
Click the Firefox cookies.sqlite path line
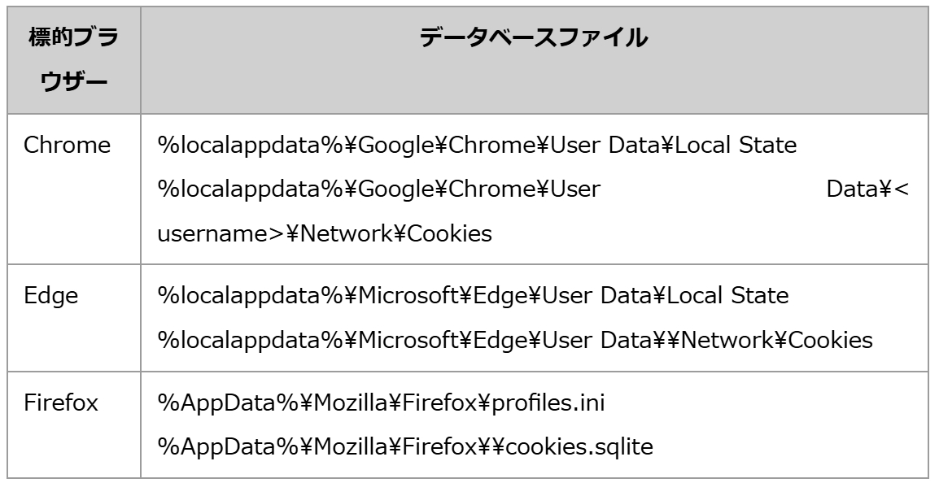(405, 448)
